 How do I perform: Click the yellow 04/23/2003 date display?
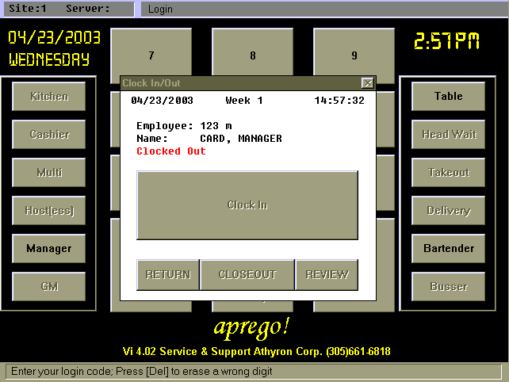tap(54, 37)
